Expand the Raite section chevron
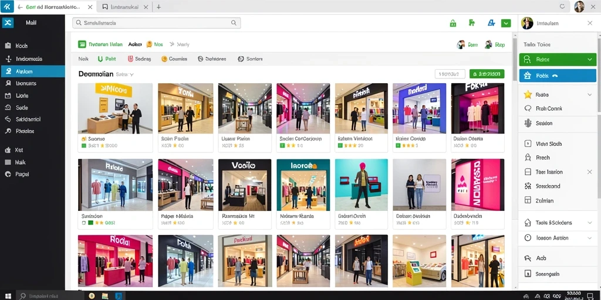Viewport: 601px width, 300px height. [x=589, y=94]
